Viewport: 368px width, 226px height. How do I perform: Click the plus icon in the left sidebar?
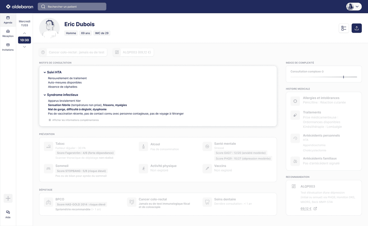point(8,198)
